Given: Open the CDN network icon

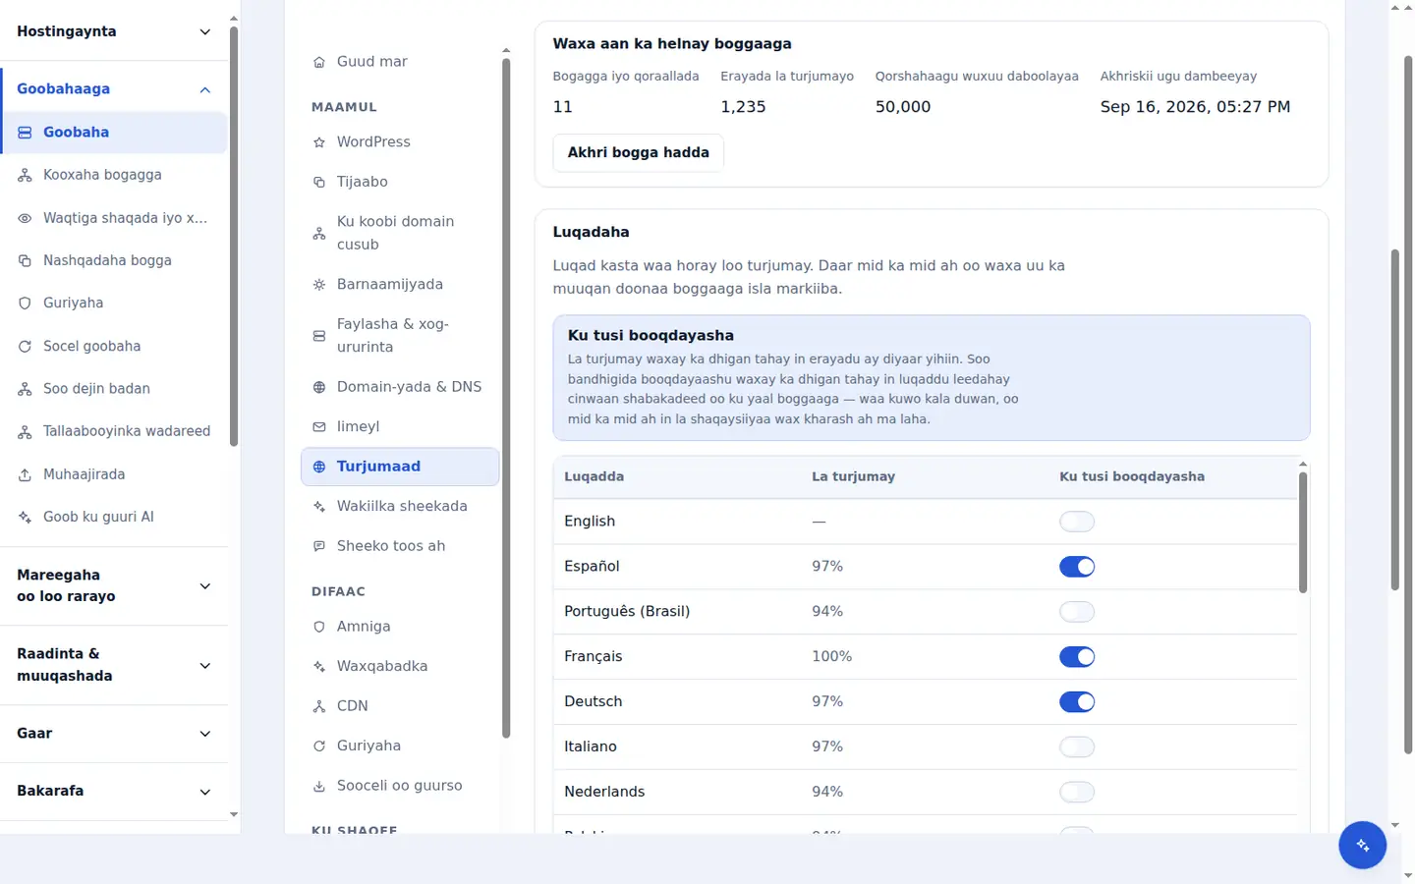Looking at the screenshot, I should tap(319, 706).
